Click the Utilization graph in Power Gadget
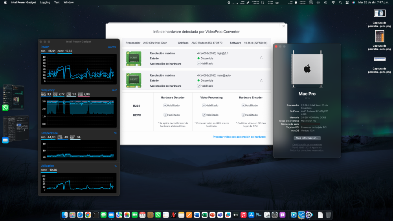 point(79,183)
